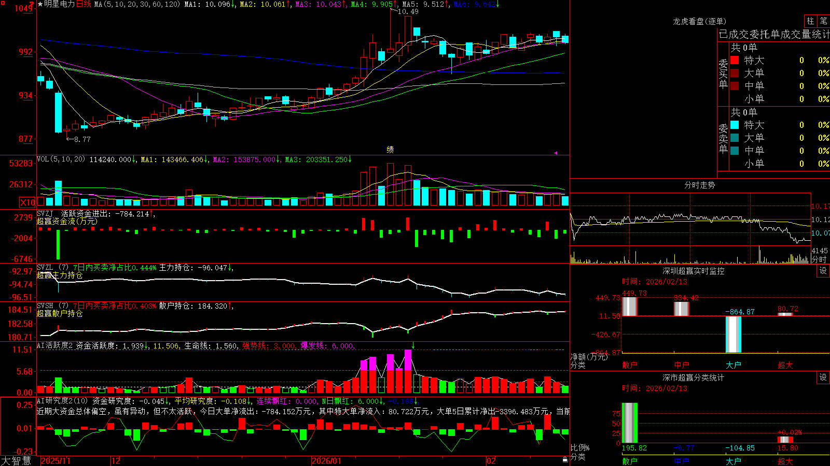
Task: Click the 明星电力 stock name
Action: [59, 4]
